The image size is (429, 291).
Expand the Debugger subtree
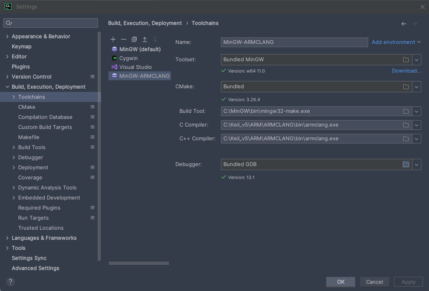[x=14, y=157]
